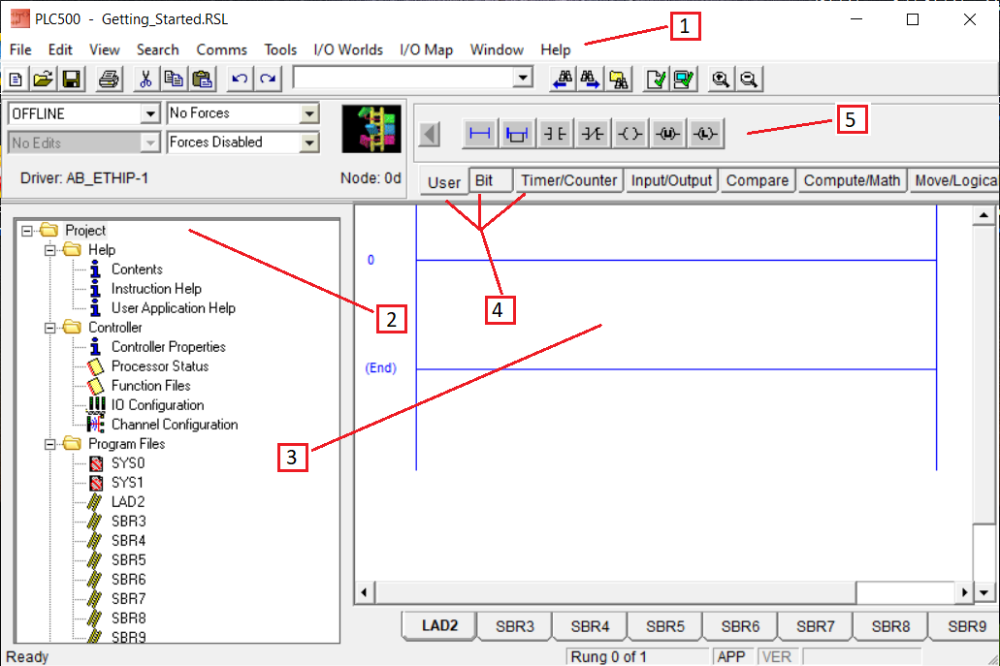Open Channel Configuration in tree
This screenshot has height=666, width=1000.
pyautogui.click(x=175, y=425)
